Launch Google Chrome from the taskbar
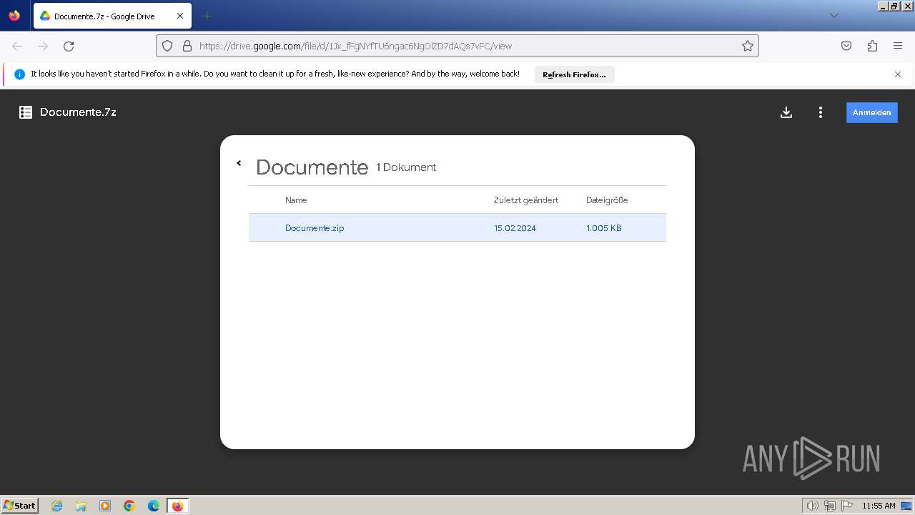Image resolution: width=915 pixels, height=515 pixels. pyautogui.click(x=129, y=506)
